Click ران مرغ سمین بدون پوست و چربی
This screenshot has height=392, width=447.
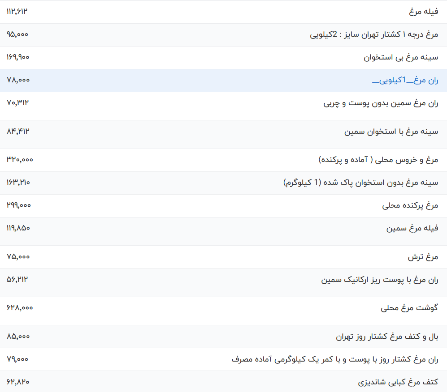click(381, 103)
